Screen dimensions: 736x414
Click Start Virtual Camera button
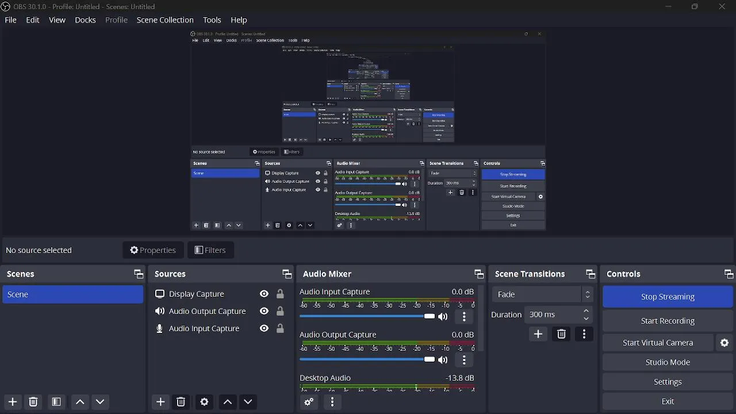tap(658, 343)
